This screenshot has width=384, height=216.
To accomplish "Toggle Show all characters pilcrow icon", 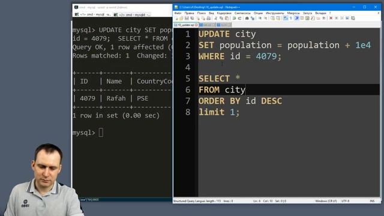I will [291, 18].
